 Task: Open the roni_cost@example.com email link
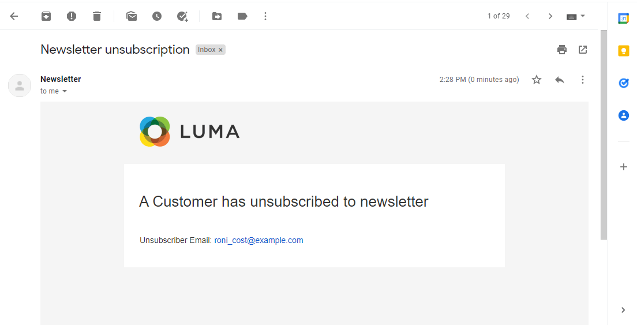(x=258, y=240)
